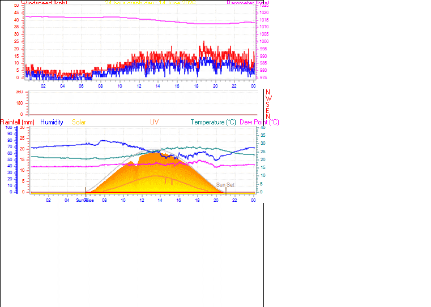Click the Dew Point (°C) legend label

[259, 122]
